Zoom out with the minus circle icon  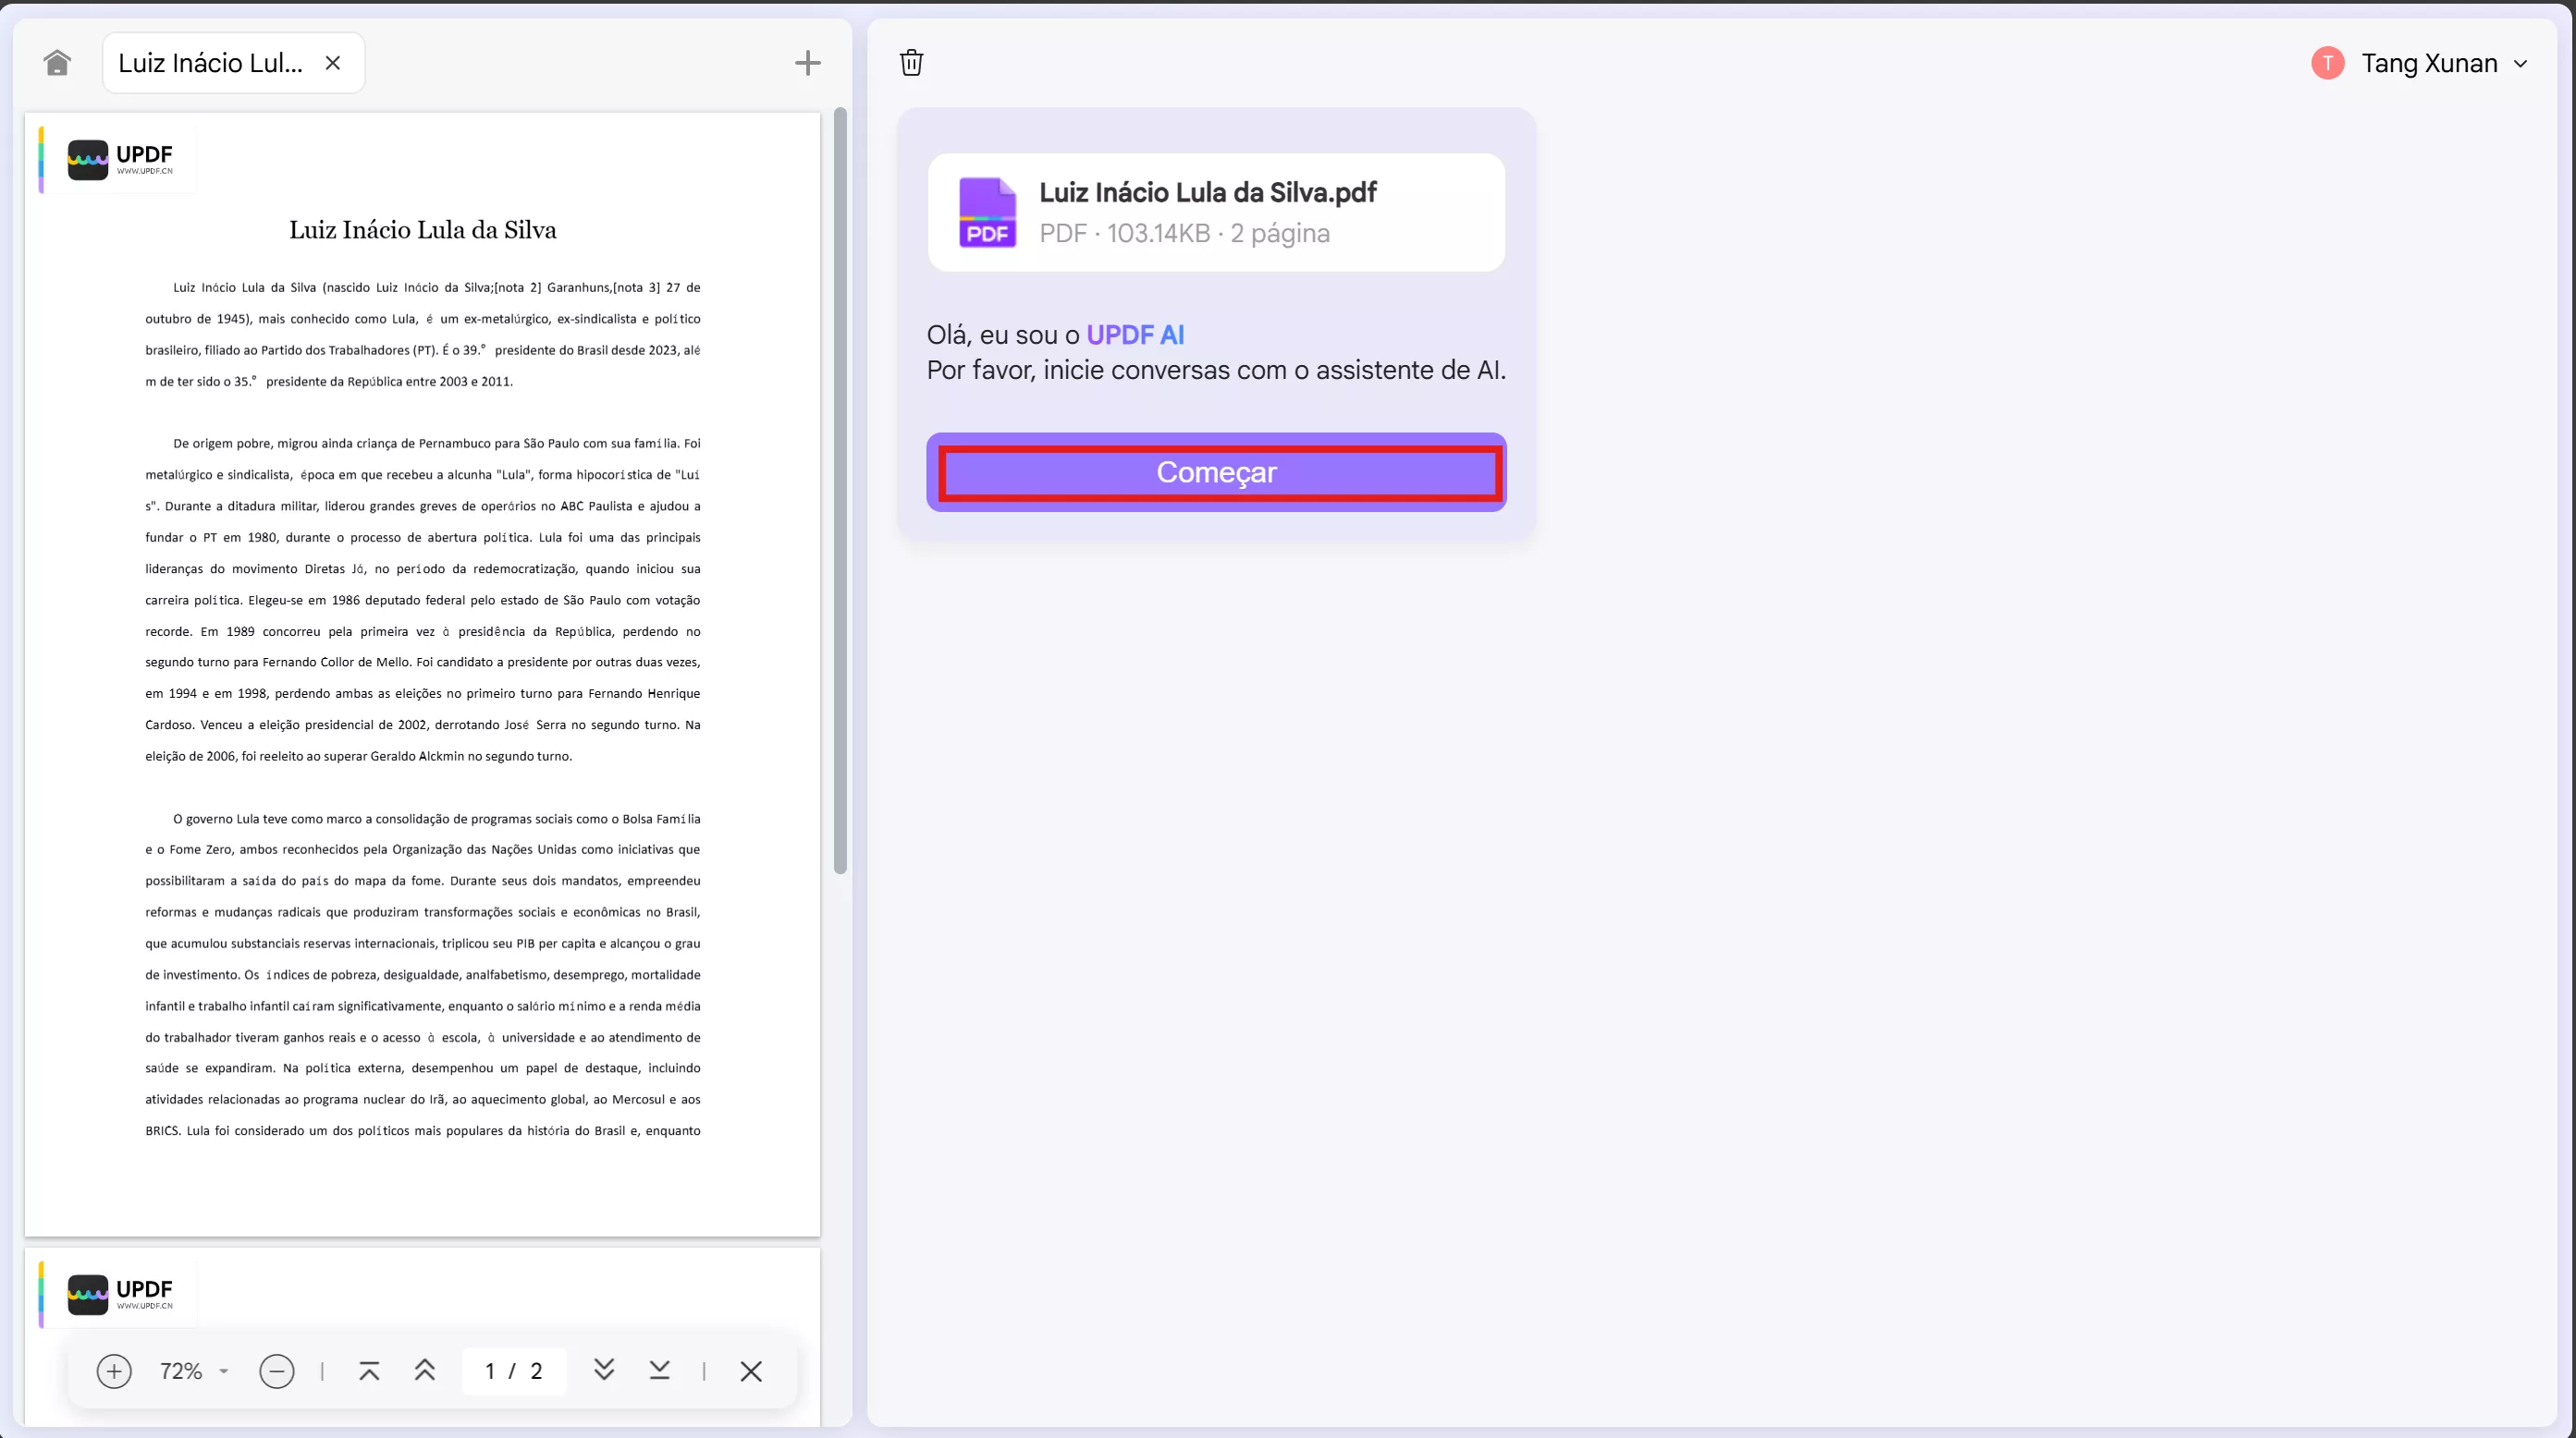tap(276, 1371)
